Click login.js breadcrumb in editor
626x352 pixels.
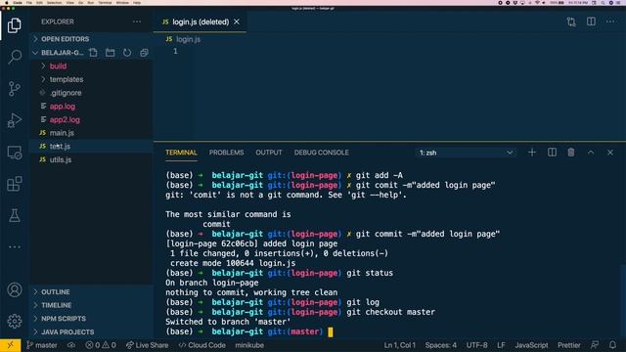pyautogui.click(x=184, y=39)
